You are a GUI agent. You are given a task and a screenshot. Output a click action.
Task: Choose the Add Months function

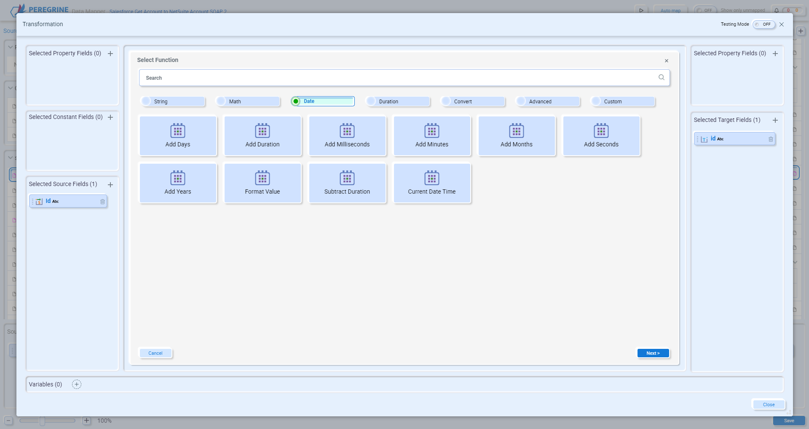[x=517, y=136]
